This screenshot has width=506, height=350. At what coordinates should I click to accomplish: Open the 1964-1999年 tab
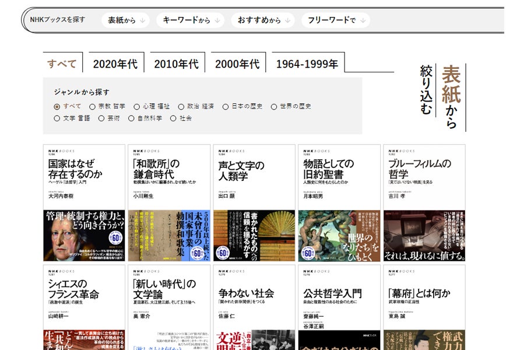click(x=307, y=64)
